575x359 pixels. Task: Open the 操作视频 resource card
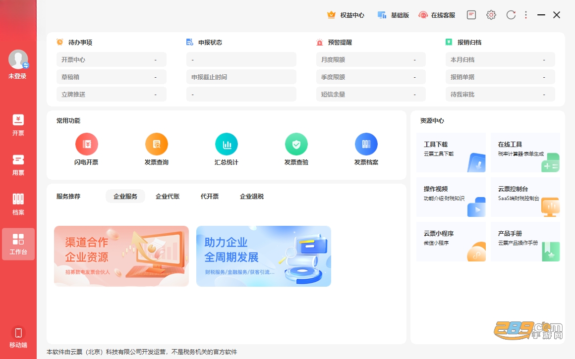pos(451,197)
